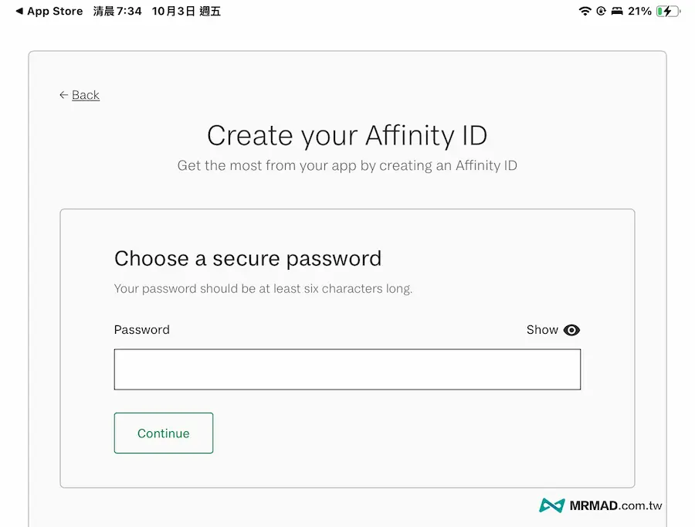This screenshot has width=695, height=527.
Task: Click the Choose a secure password heading
Action: (x=248, y=259)
